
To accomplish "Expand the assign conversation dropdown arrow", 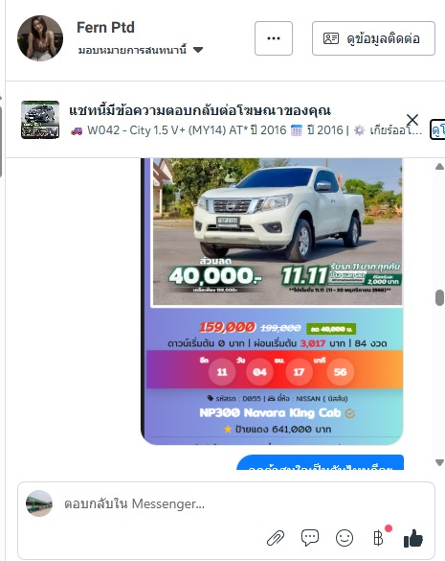I will point(198,50).
